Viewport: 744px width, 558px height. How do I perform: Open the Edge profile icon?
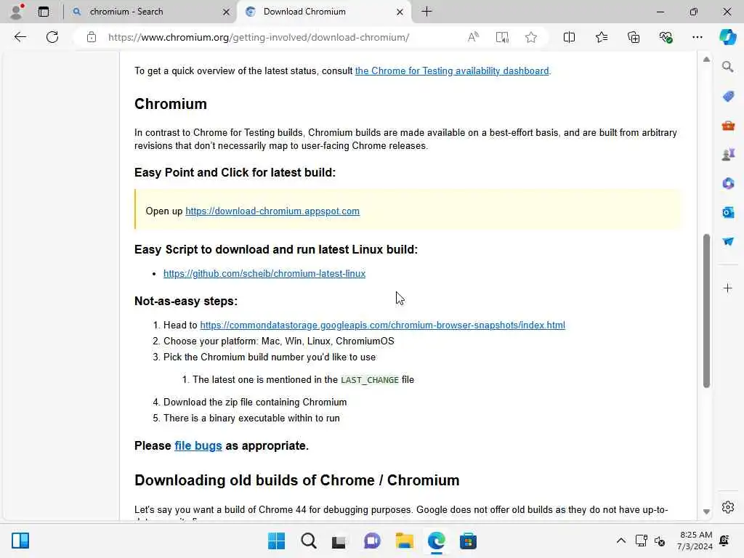click(x=17, y=12)
